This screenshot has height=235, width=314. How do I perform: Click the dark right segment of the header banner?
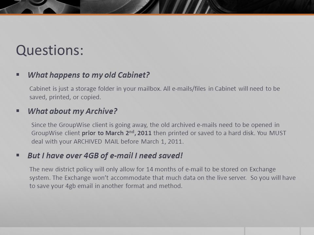(x=236, y=7)
